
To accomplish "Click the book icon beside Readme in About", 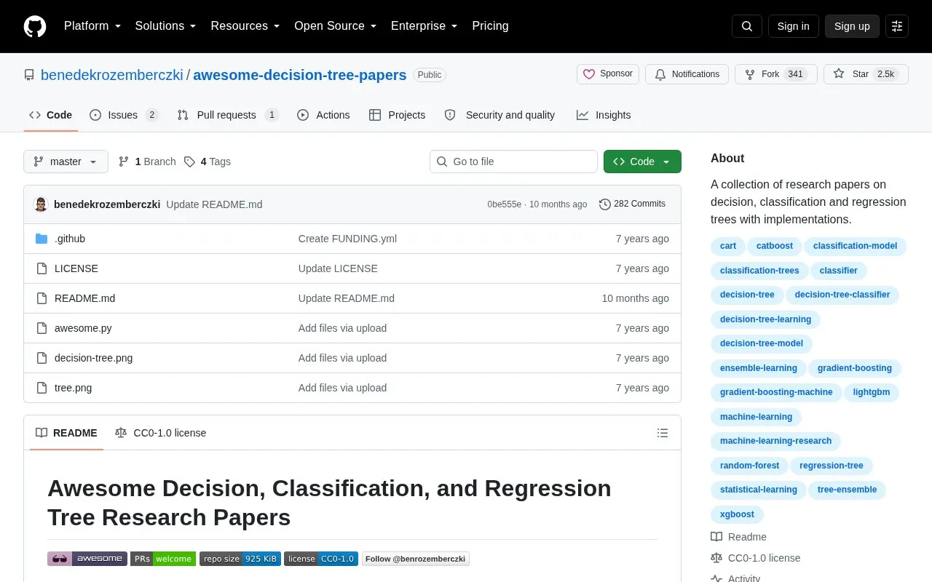I will click(716, 537).
